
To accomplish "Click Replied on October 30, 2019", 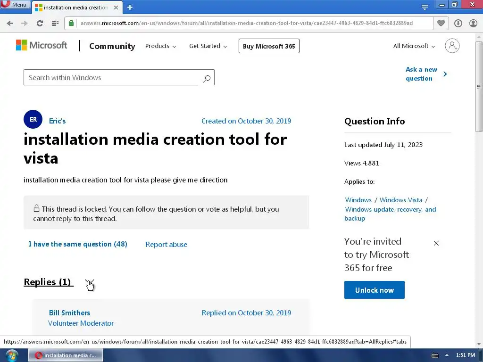I will [246, 313].
